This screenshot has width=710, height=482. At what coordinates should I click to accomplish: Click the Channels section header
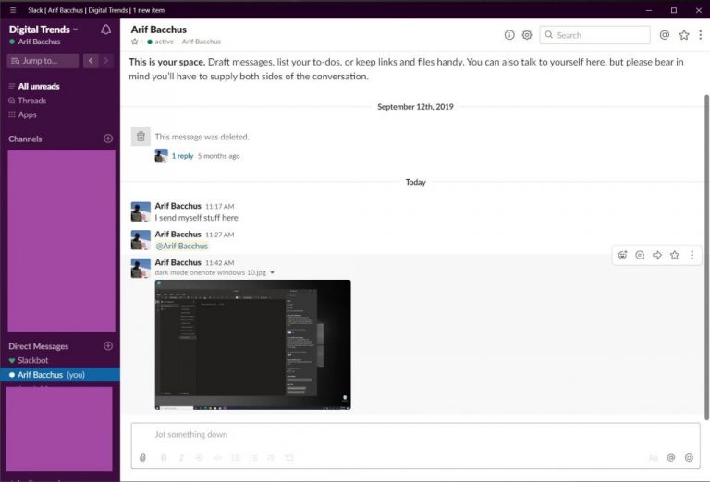click(25, 139)
